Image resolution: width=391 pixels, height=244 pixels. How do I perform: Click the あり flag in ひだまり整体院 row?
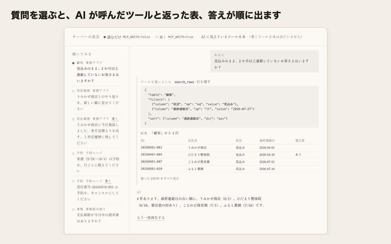298,155
